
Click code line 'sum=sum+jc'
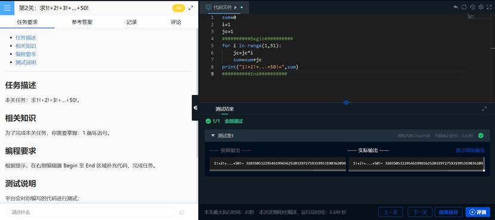coord(247,60)
